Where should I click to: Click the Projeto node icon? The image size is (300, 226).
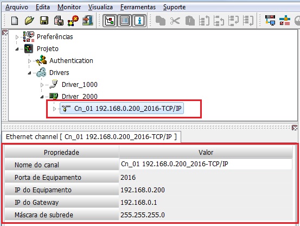pos(29,49)
